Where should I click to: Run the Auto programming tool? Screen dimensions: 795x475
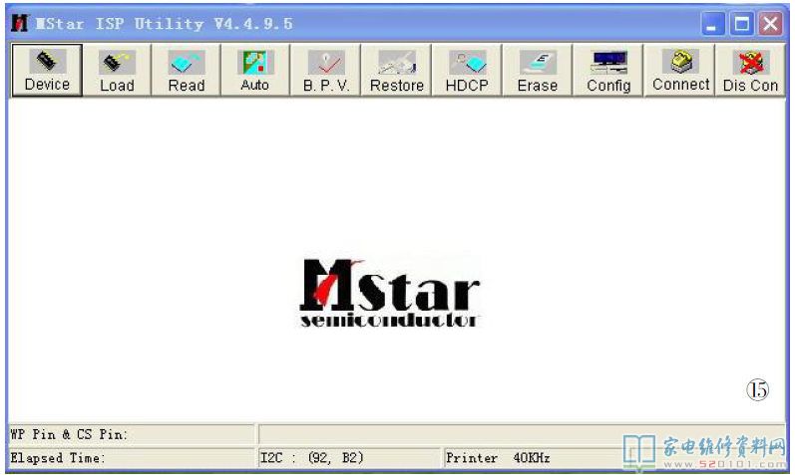click(255, 71)
